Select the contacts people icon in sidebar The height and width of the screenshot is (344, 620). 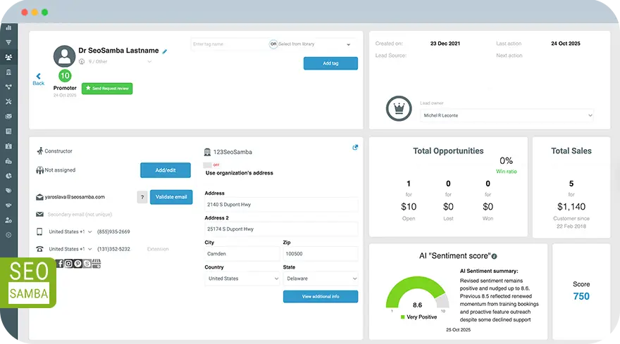pyautogui.click(x=8, y=57)
